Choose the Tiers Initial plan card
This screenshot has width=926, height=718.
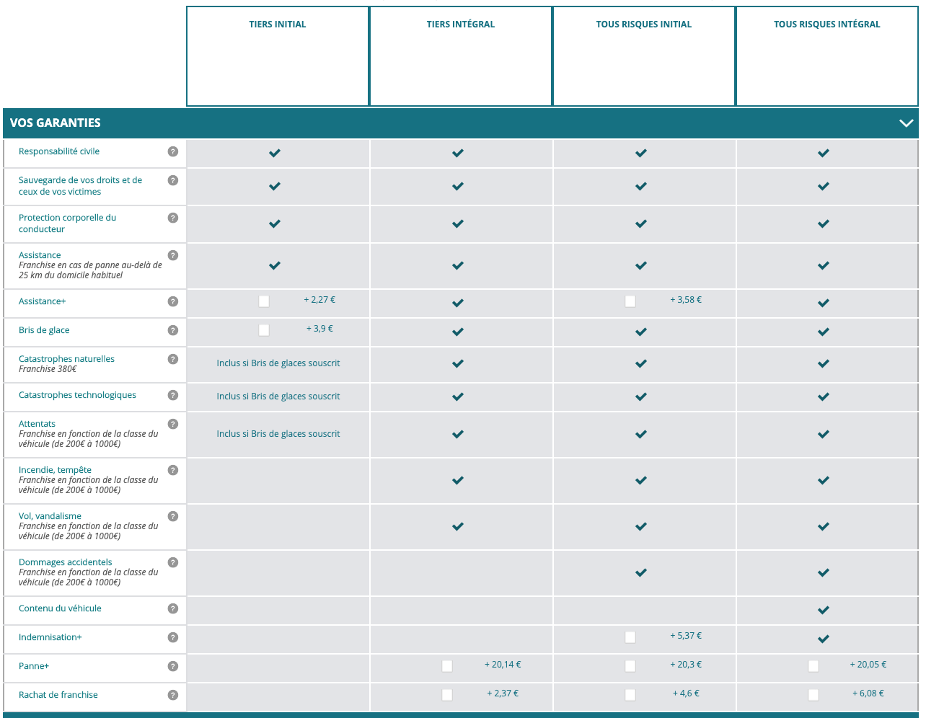(x=278, y=56)
